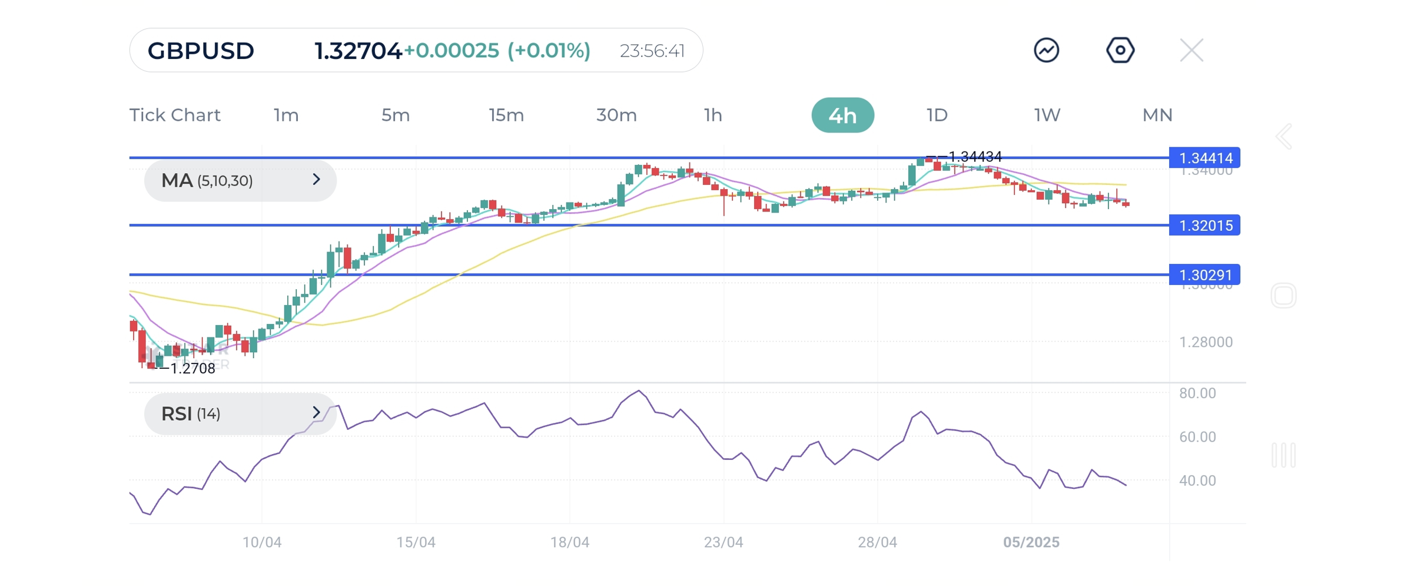Switch to the 1D timeframe
The image size is (1414, 586).
click(x=937, y=115)
